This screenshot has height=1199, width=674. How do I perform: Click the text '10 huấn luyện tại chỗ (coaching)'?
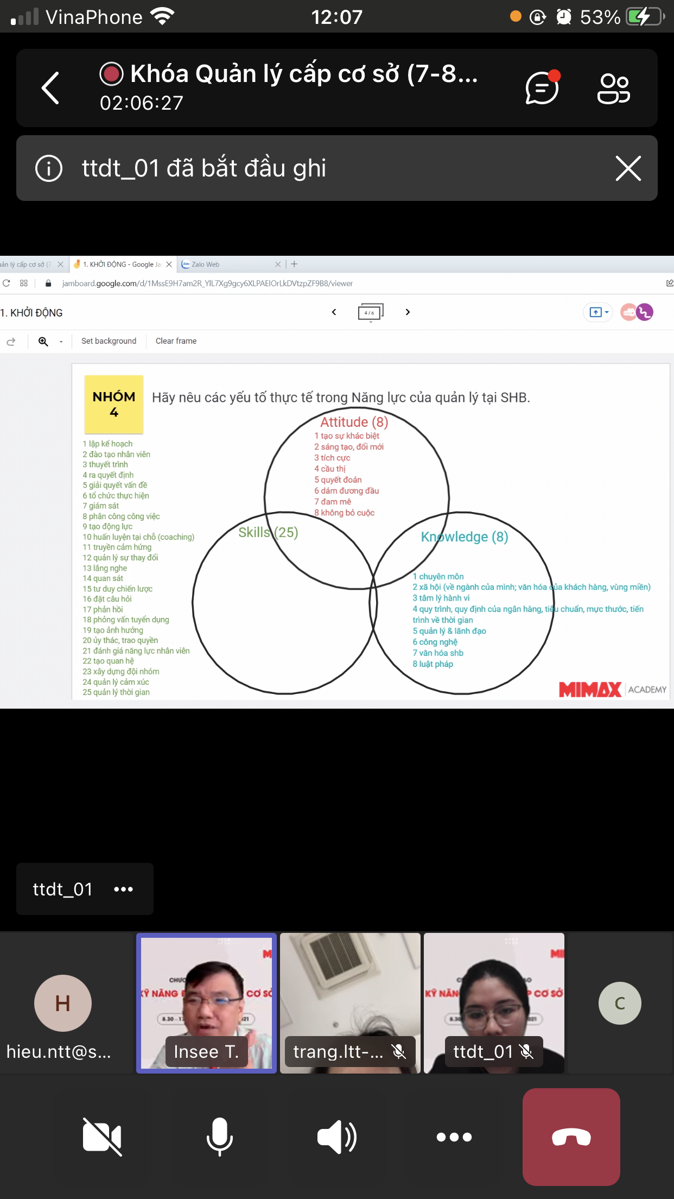coord(138,537)
